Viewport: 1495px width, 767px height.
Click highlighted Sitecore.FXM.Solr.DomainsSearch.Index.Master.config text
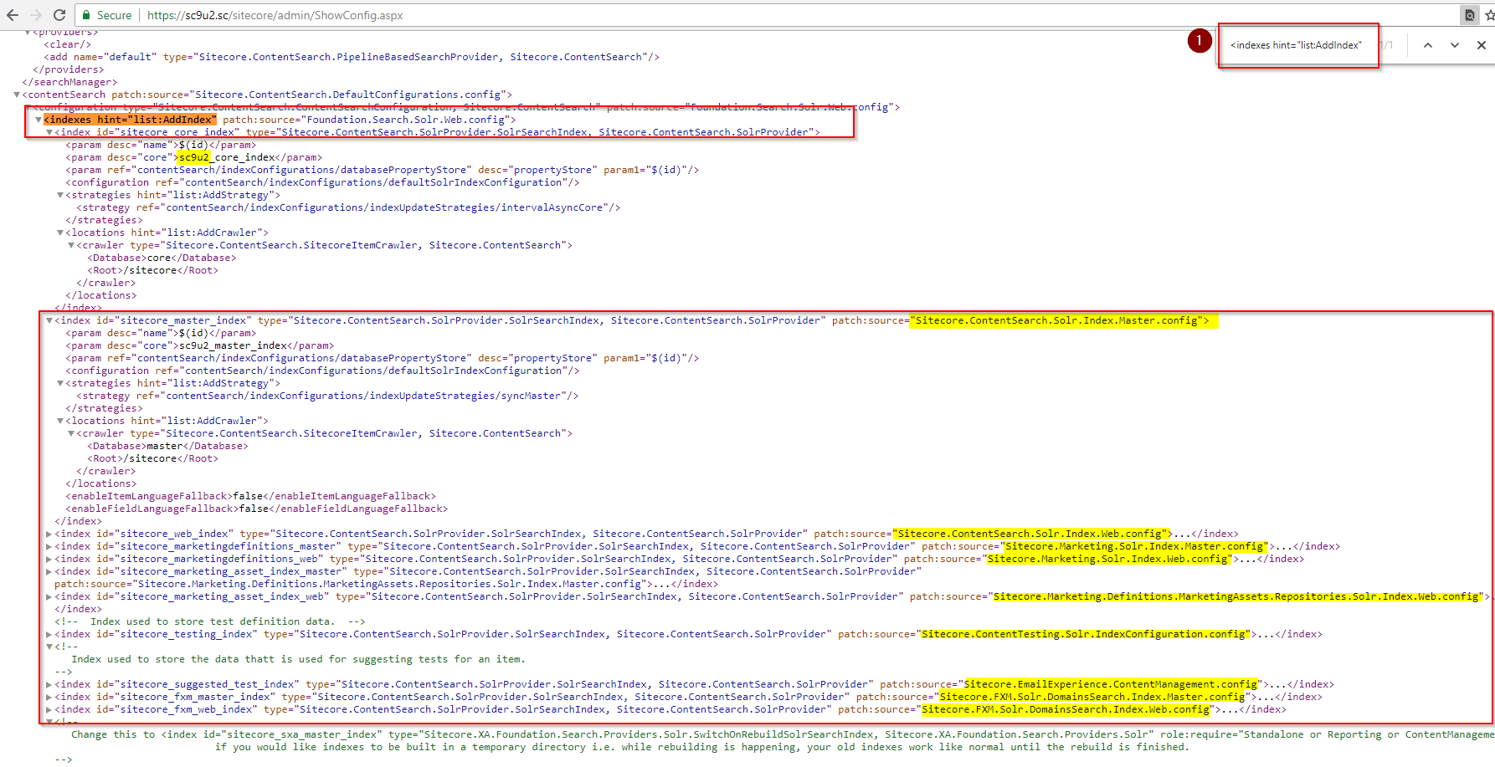[1092, 697]
